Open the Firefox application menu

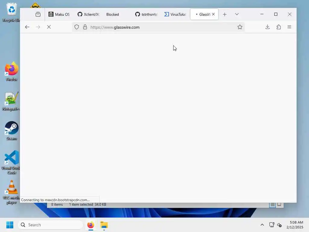click(289, 27)
